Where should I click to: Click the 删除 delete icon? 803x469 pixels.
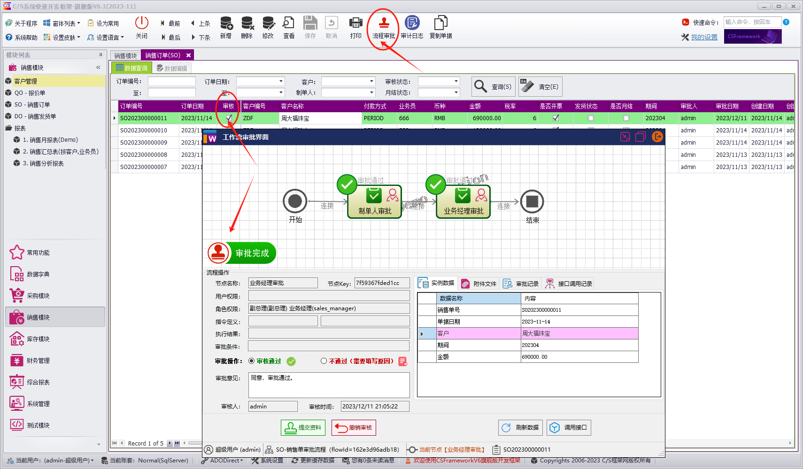247,27
